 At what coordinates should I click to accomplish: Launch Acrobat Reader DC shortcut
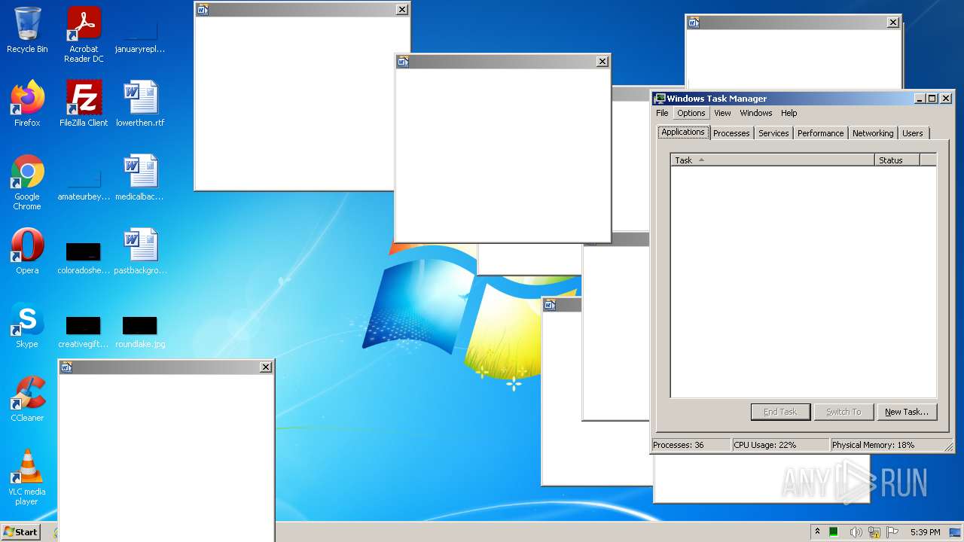pos(84,34)
